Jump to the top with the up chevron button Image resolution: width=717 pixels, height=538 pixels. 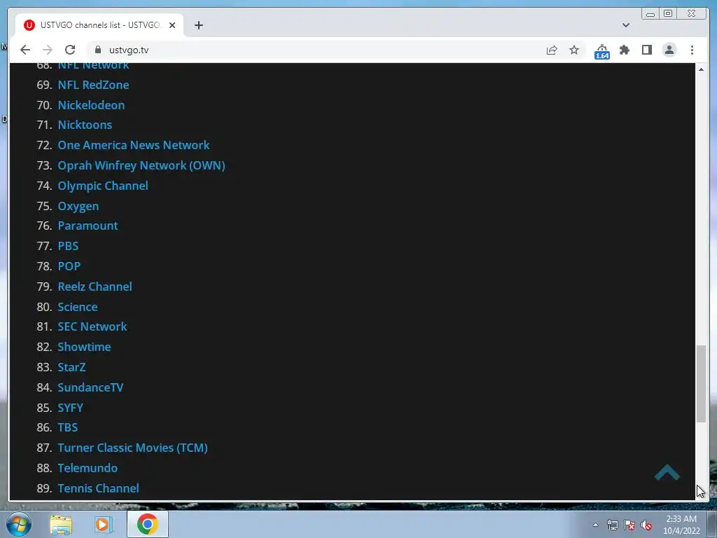(667, 473)
